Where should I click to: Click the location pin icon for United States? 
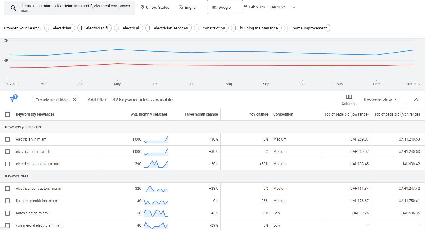point(142,7)
